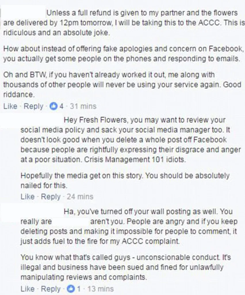The image size is (245, 295).
Task: Click the blue thumbs-up icon beside the 1 count
Action: (x=71, y=289)
